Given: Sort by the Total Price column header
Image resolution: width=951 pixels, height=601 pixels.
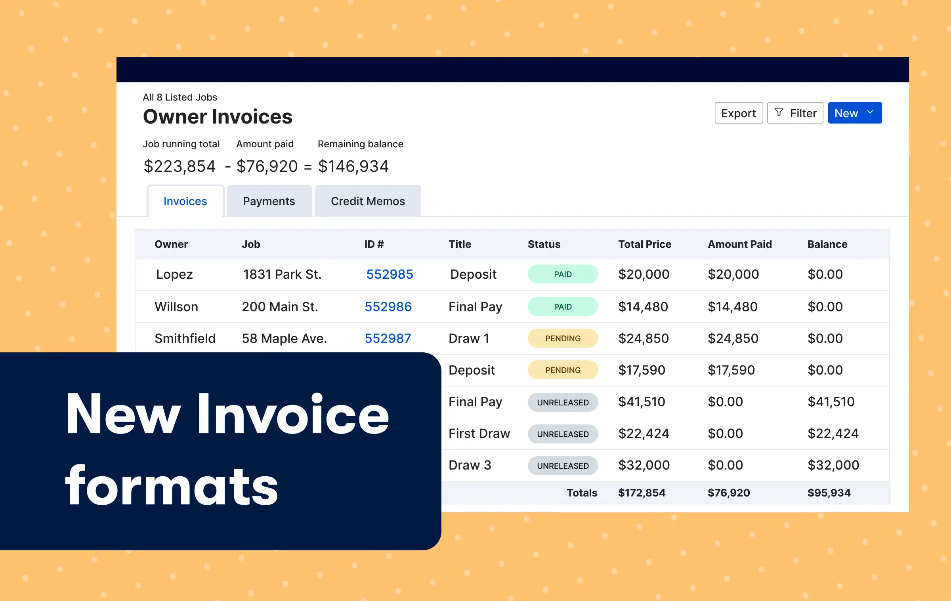Looking at the screenshot, I should pos(644,244).
